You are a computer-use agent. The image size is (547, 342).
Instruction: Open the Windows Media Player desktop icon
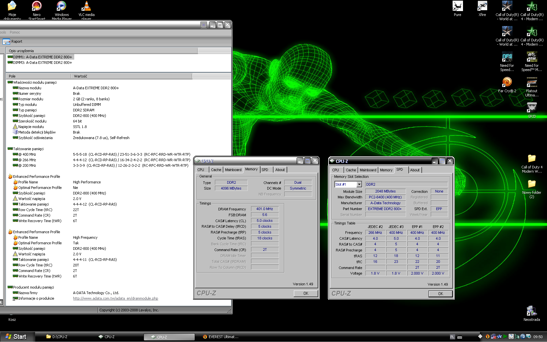click(62, 10)
